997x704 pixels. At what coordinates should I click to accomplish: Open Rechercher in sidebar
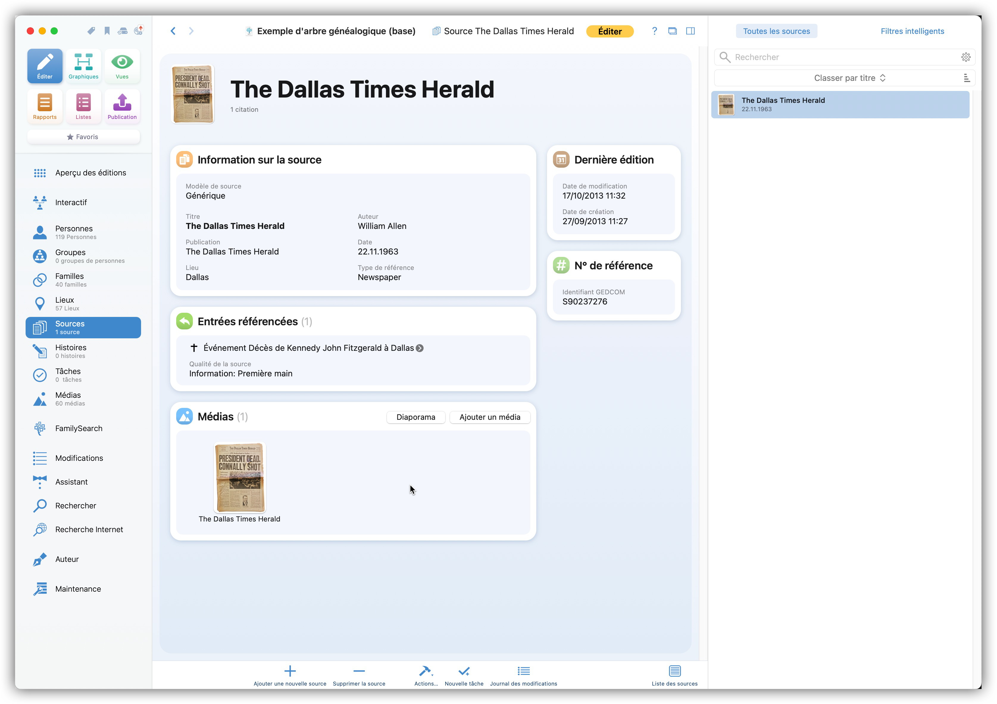(x=83, y=506)
